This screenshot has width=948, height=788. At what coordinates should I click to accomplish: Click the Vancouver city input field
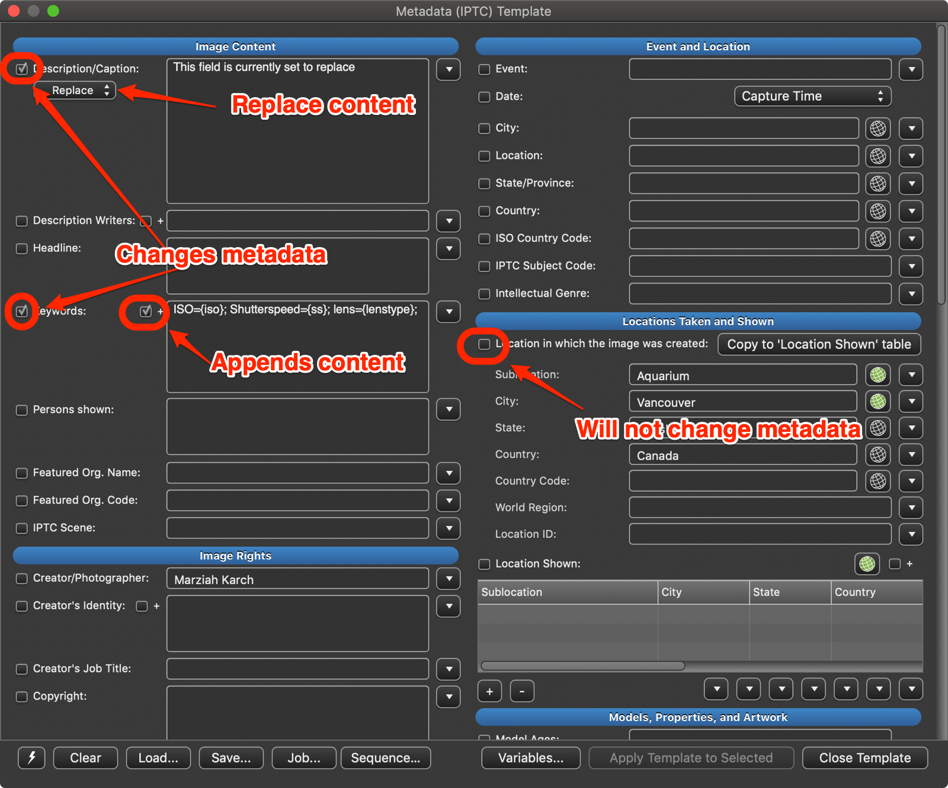[743, 402]
